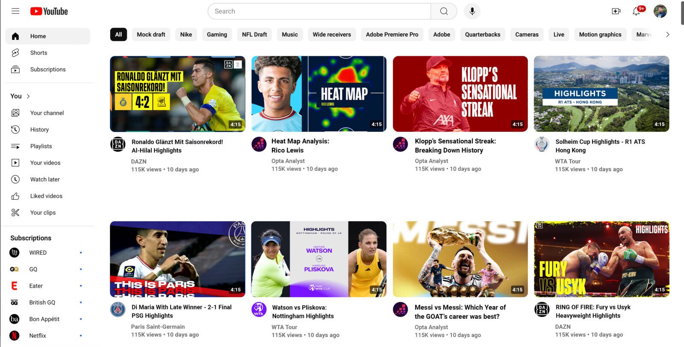Click the page vertical scrollbar

(682, 13)
